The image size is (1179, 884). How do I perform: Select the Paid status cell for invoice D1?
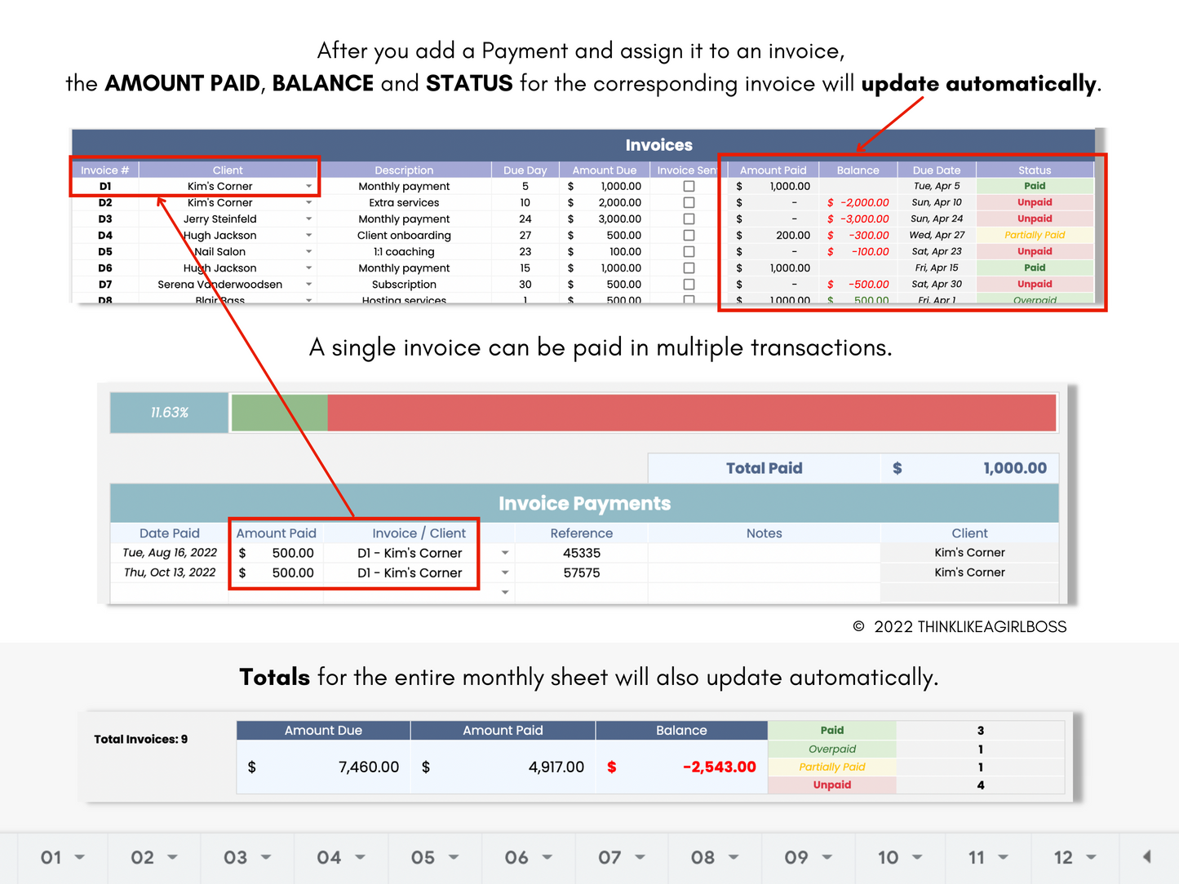pyautogui.click(x=1035, y=186)
